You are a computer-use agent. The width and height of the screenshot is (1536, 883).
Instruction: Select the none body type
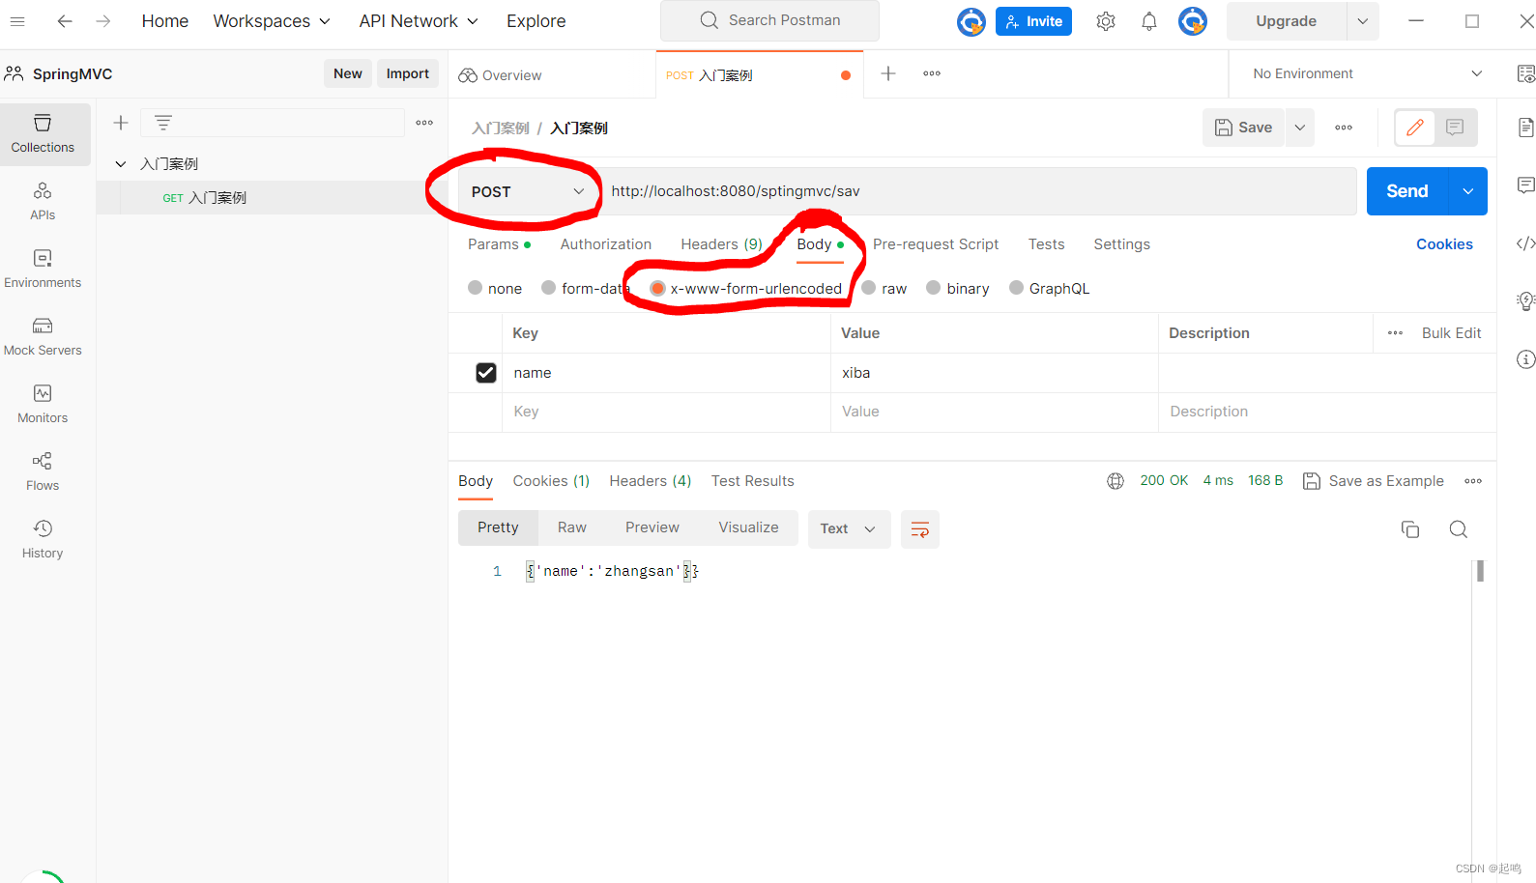pos(475,288)
